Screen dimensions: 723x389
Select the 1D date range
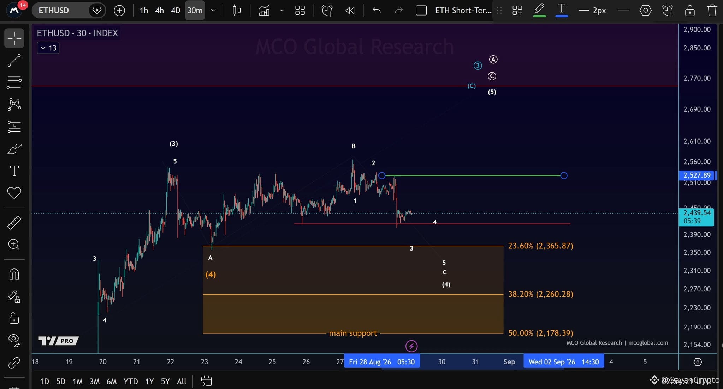coord(45,381)
